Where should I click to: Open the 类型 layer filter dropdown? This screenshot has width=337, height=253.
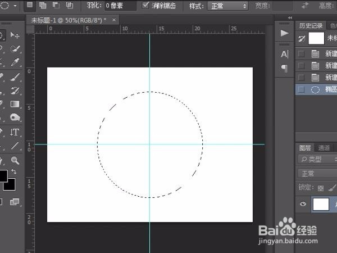317,159
